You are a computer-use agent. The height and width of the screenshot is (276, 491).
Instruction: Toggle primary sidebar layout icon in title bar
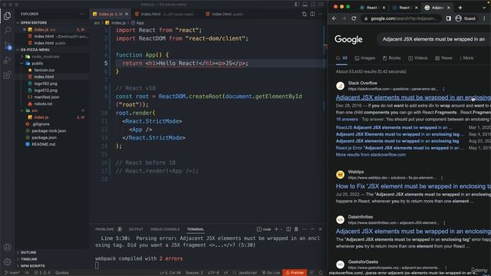(x=297, y=5)
